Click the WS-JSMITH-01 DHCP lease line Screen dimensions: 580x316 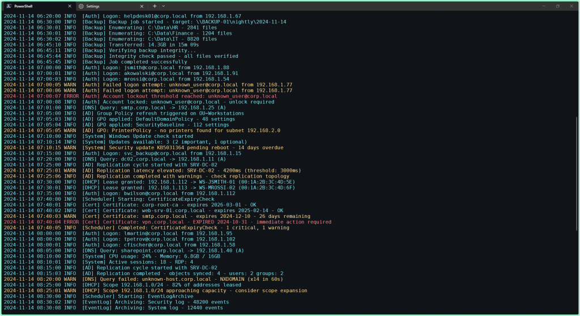(x=150, y=182)
